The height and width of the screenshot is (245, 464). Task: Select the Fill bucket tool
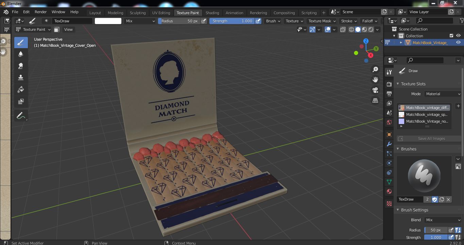click(21, 89)
